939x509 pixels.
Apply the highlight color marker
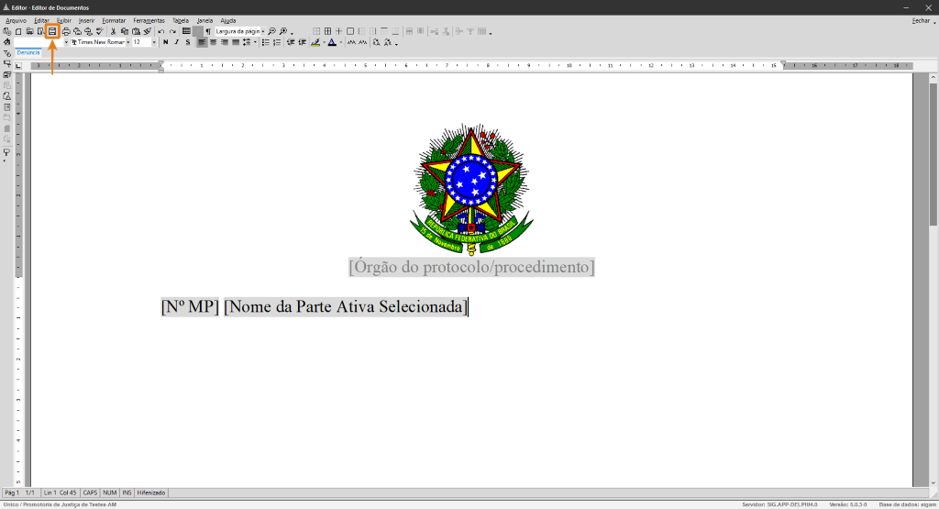pos(315,42)
